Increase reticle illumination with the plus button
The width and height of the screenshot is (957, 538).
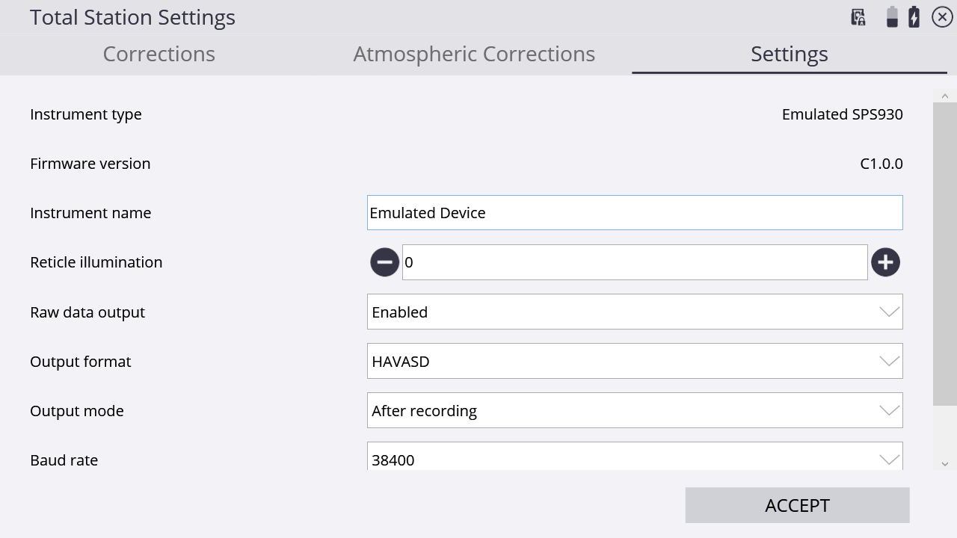[885, 262]
